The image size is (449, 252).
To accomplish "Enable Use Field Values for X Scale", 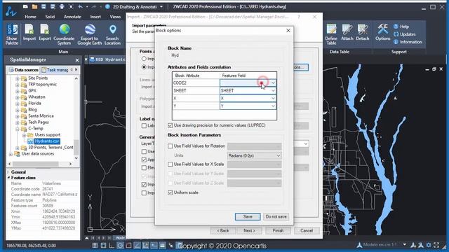I will [170, 164].
